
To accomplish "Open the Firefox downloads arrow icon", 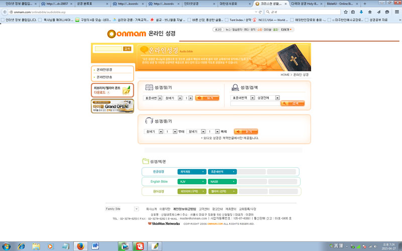I will (x=361, y=12).
